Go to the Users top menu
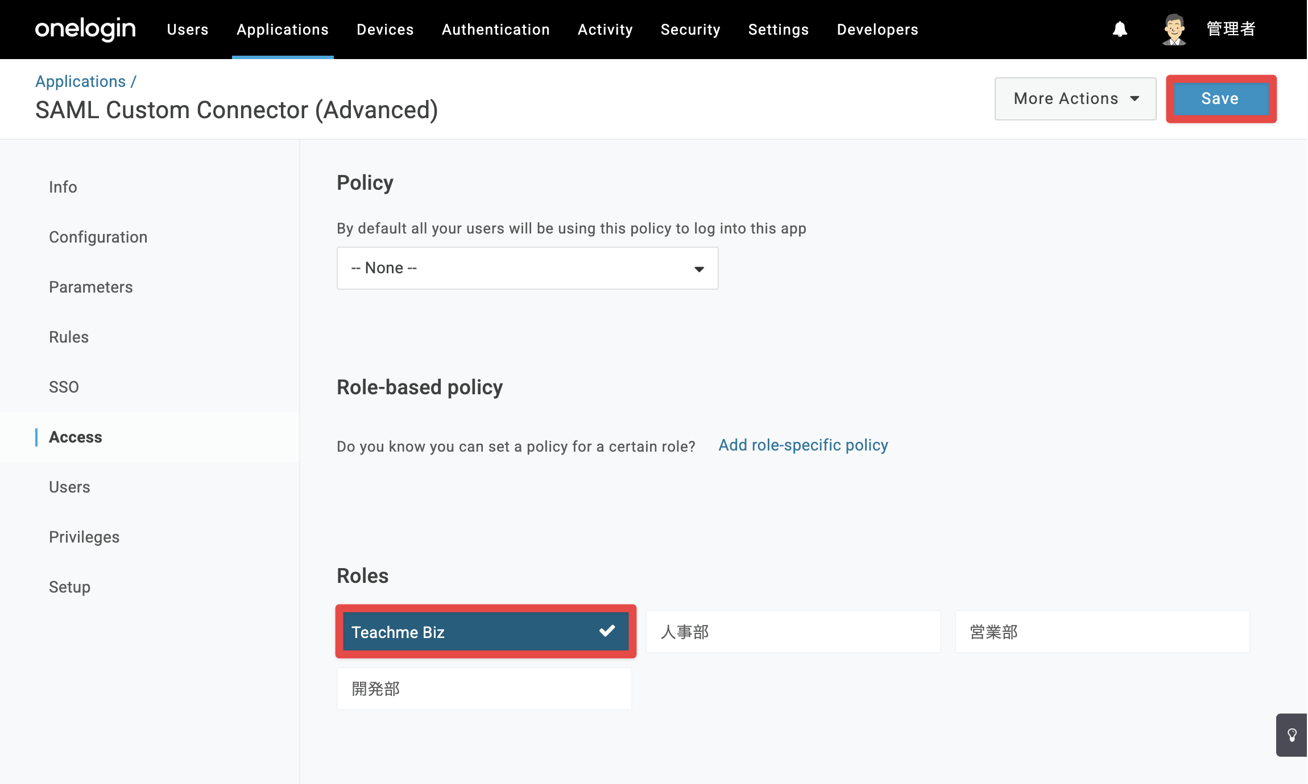 coord(188,30)
